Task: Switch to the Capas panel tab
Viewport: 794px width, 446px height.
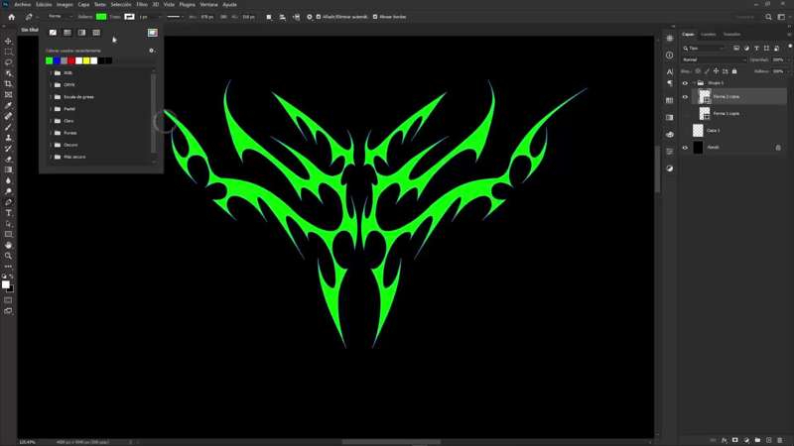Action: click(x=688, y=34)
